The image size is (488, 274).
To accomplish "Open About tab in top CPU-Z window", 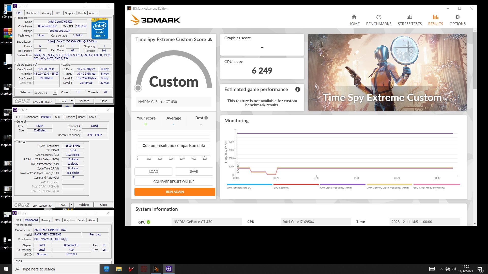I will [x=93, y=13].
